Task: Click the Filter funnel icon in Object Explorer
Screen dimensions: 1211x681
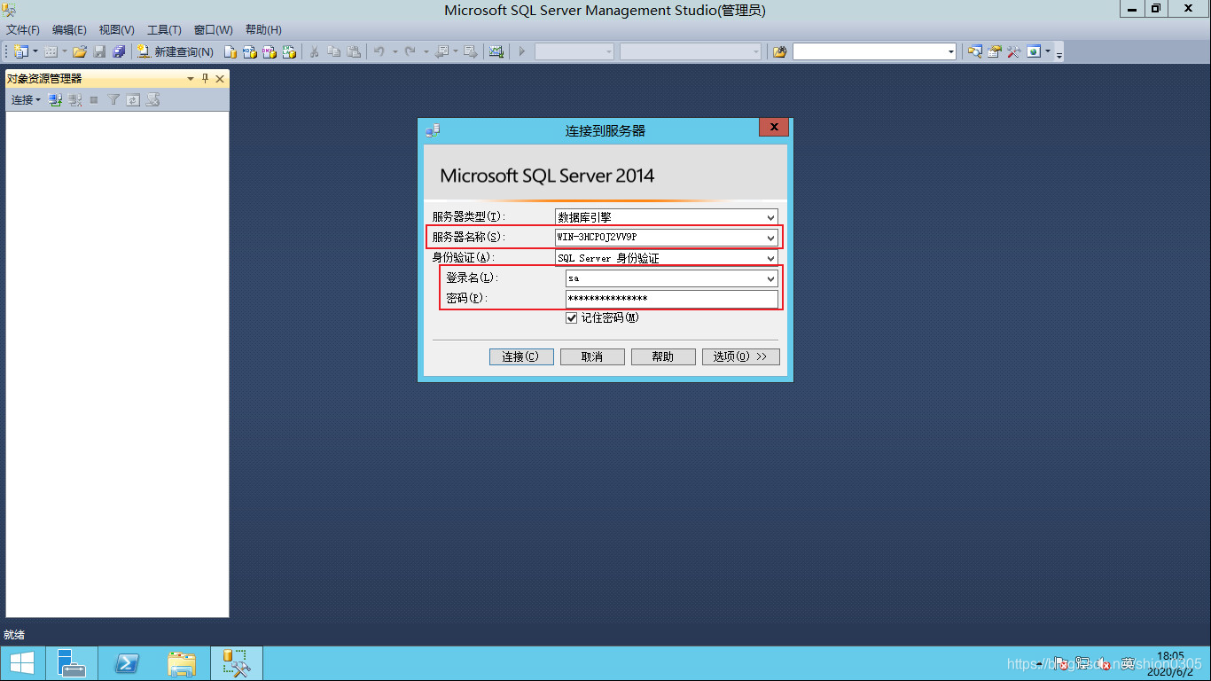Action: click(113, 100)
